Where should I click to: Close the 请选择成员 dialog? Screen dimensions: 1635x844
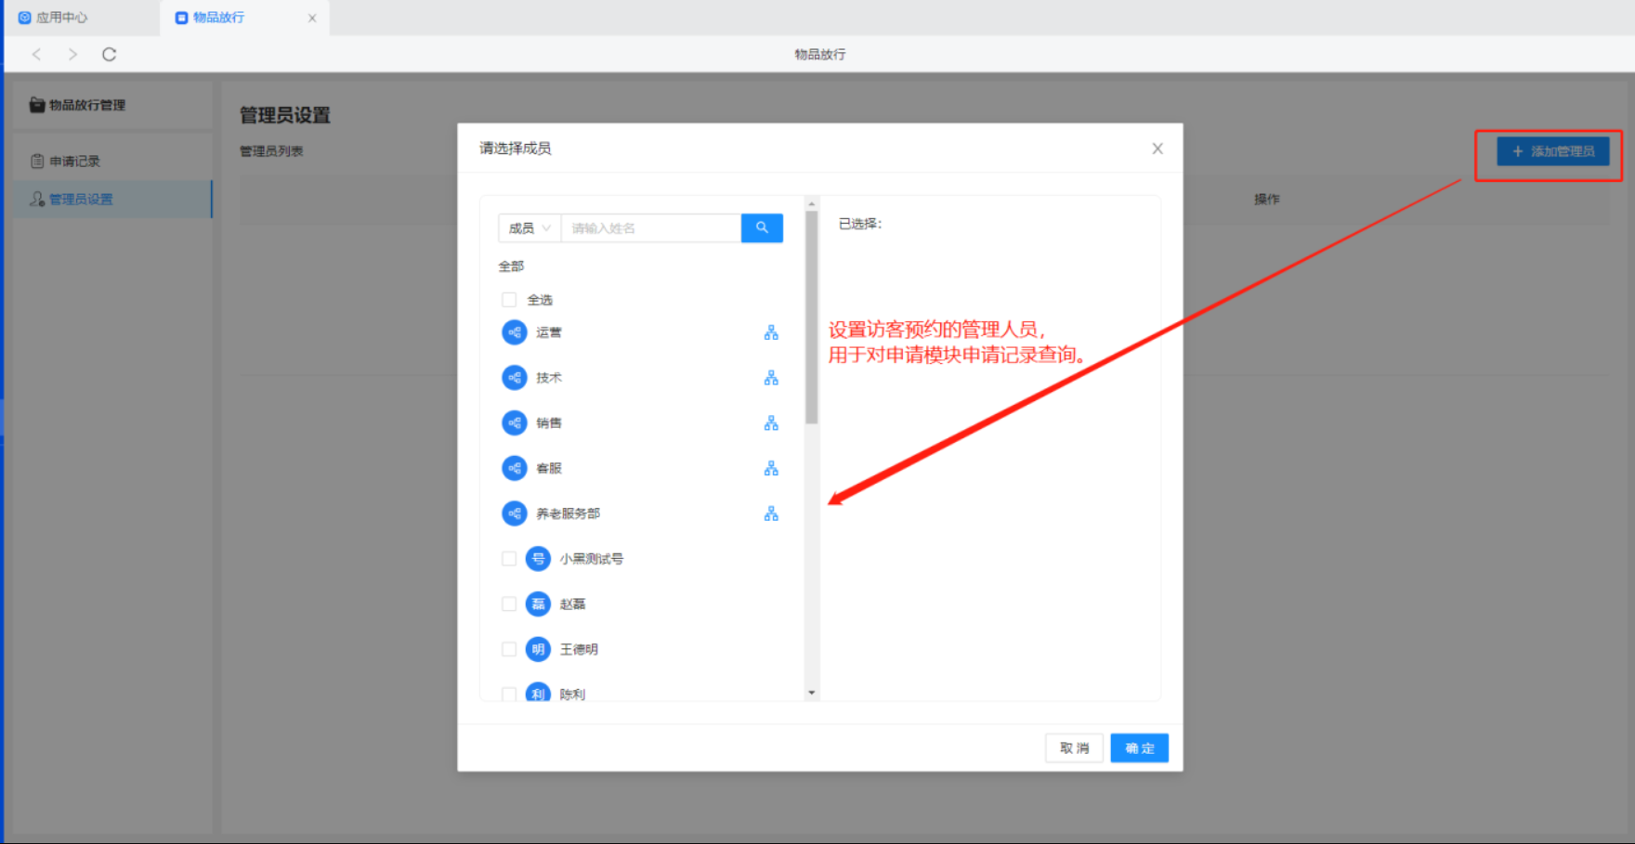pyautogui.click(x=1158, y=149)
